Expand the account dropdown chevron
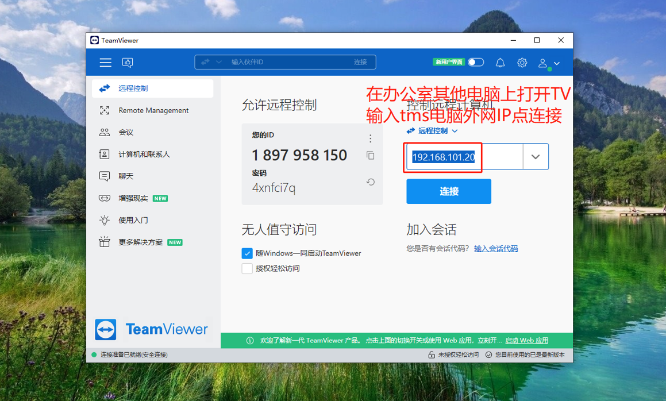Viewport: 666px width, 401px height. (x=557, y=63)
